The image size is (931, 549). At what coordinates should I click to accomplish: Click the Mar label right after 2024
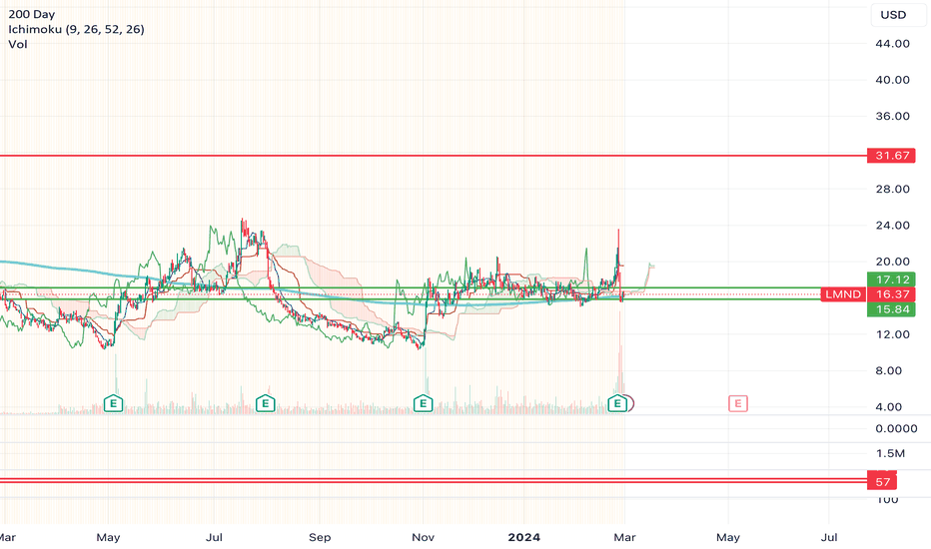(624, 537)
